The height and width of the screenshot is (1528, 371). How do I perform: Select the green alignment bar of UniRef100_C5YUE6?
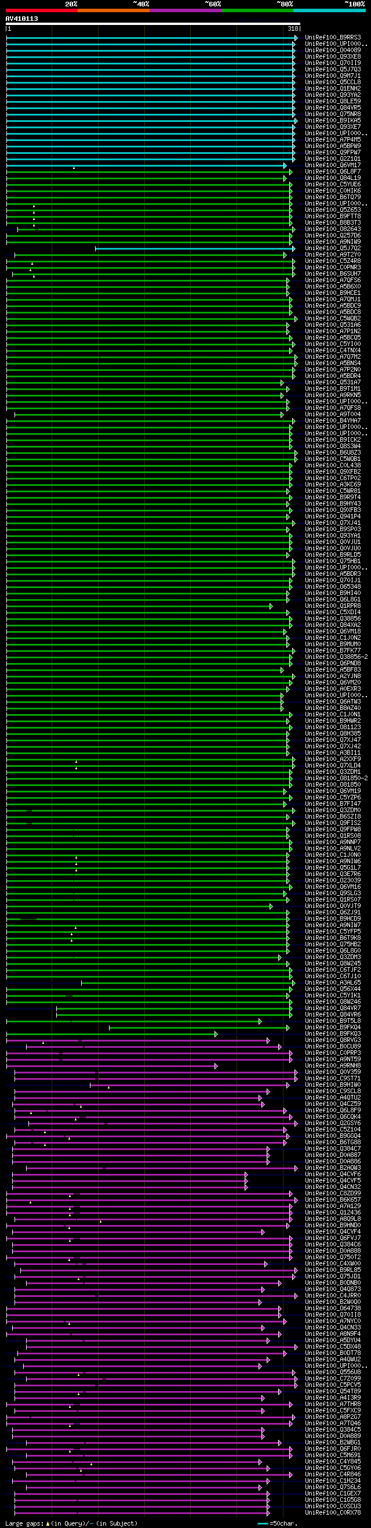coord(150,185)
